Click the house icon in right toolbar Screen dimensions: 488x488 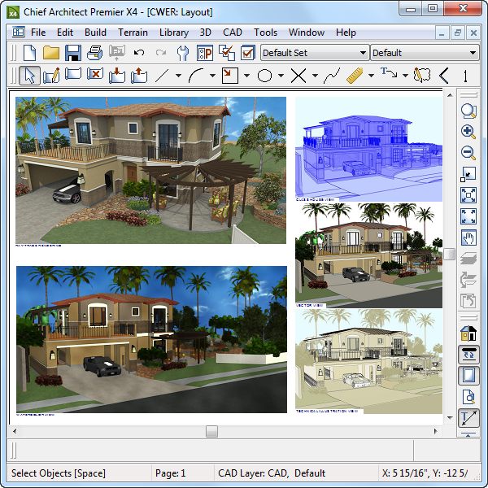[x=468, y=333]
